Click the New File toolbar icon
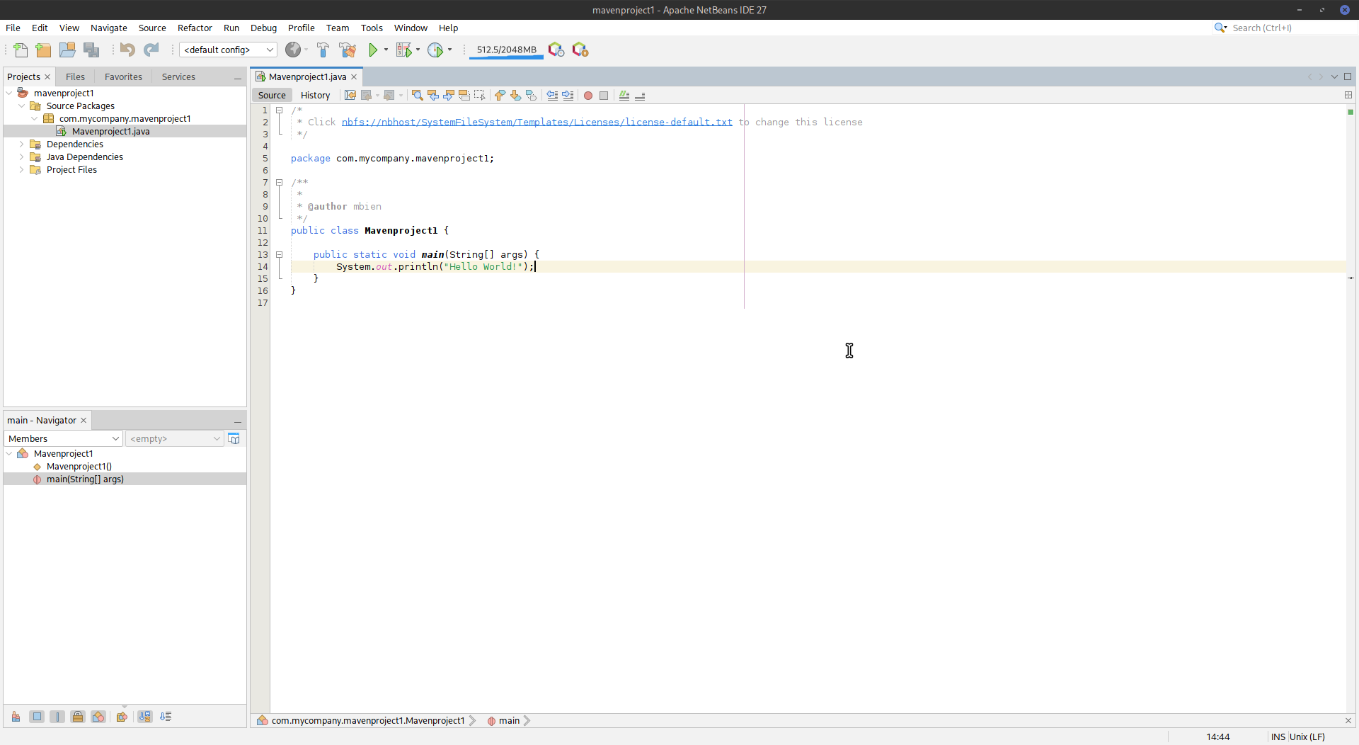Screen dimensions: 1359x745 tap(21, 50)
